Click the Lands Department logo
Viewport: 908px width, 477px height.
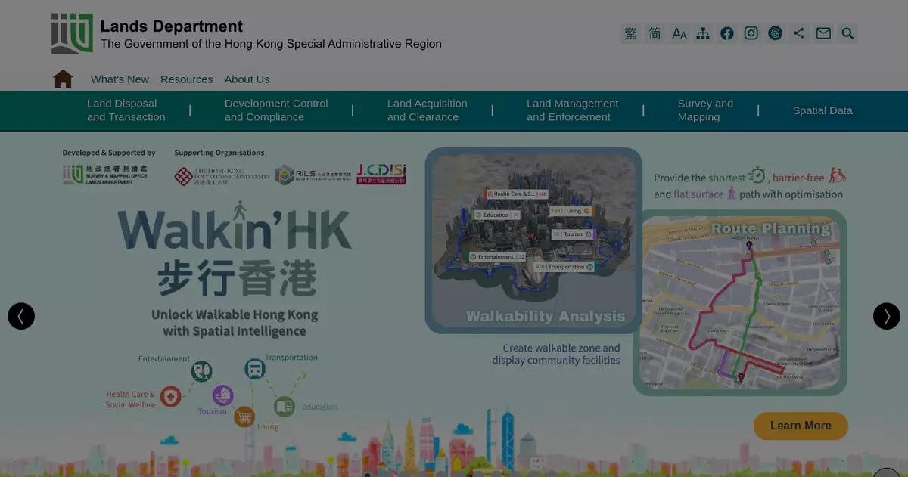[72, 33]
